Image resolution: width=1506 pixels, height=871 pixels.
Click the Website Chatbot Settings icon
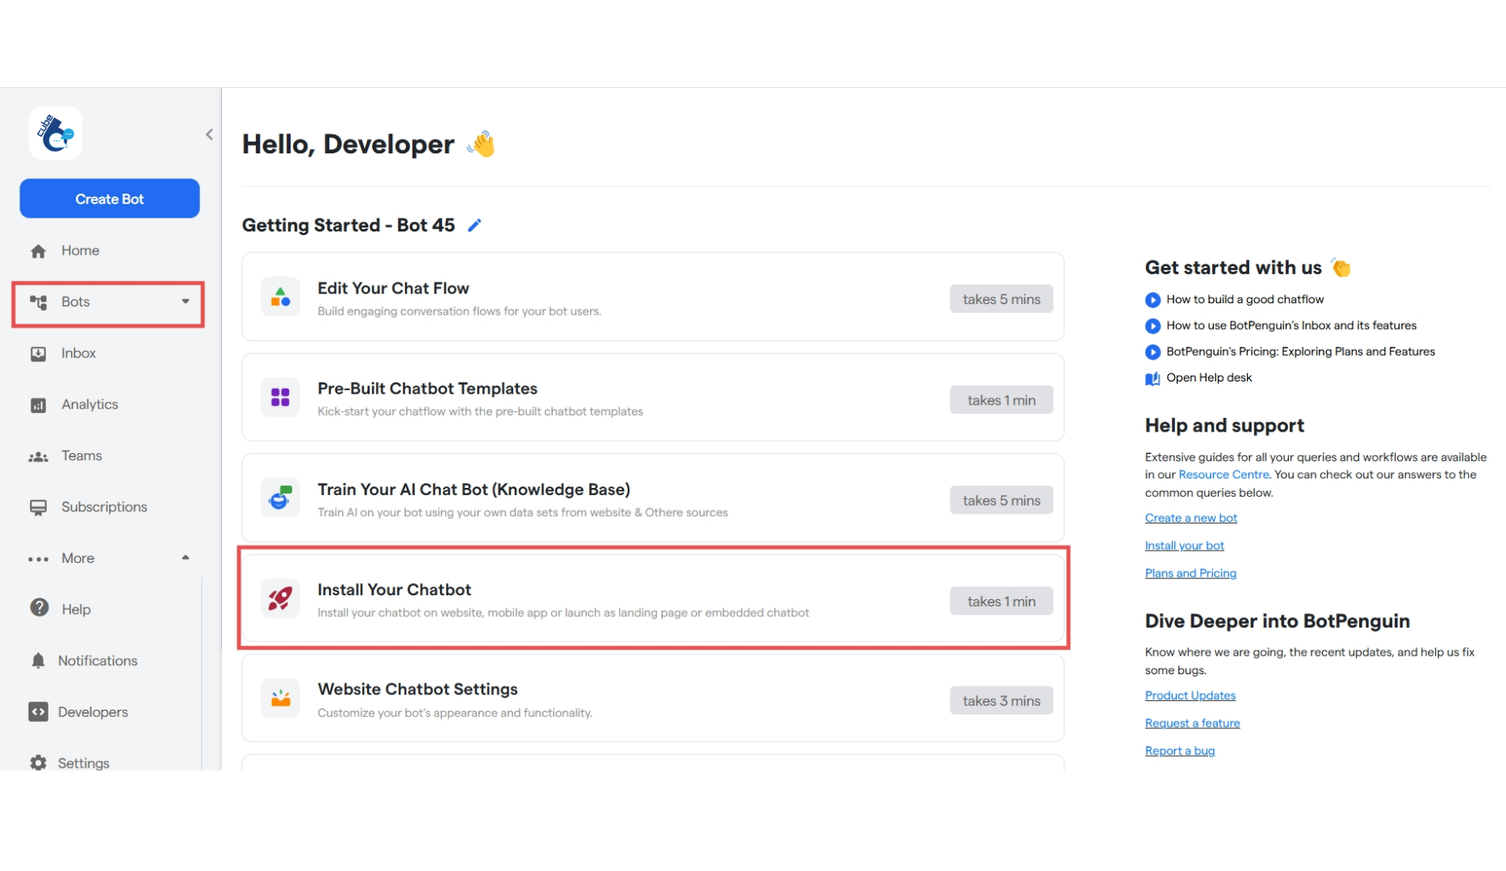click(x=280, y=698)
